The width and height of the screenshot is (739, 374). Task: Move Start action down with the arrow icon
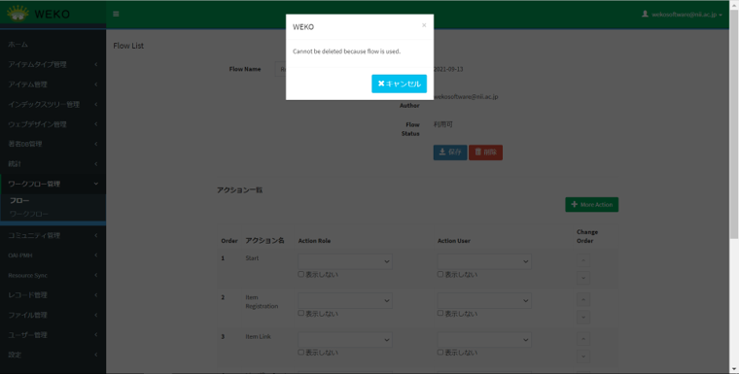(583, 278)
